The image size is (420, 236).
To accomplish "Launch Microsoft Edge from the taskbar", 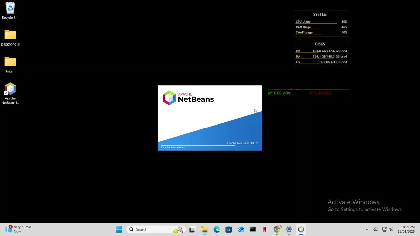I will [217, 229].
